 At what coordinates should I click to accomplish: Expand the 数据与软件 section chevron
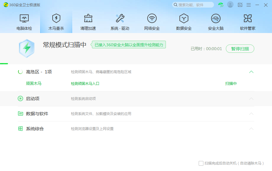[251, 114]
